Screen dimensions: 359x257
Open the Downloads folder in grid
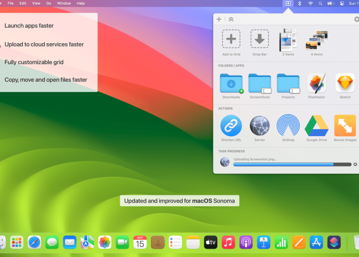[x=231, y=83]
